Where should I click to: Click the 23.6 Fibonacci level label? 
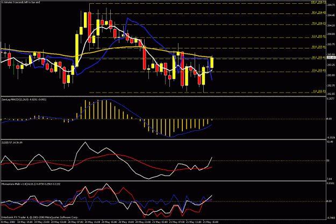click(319, 71)
